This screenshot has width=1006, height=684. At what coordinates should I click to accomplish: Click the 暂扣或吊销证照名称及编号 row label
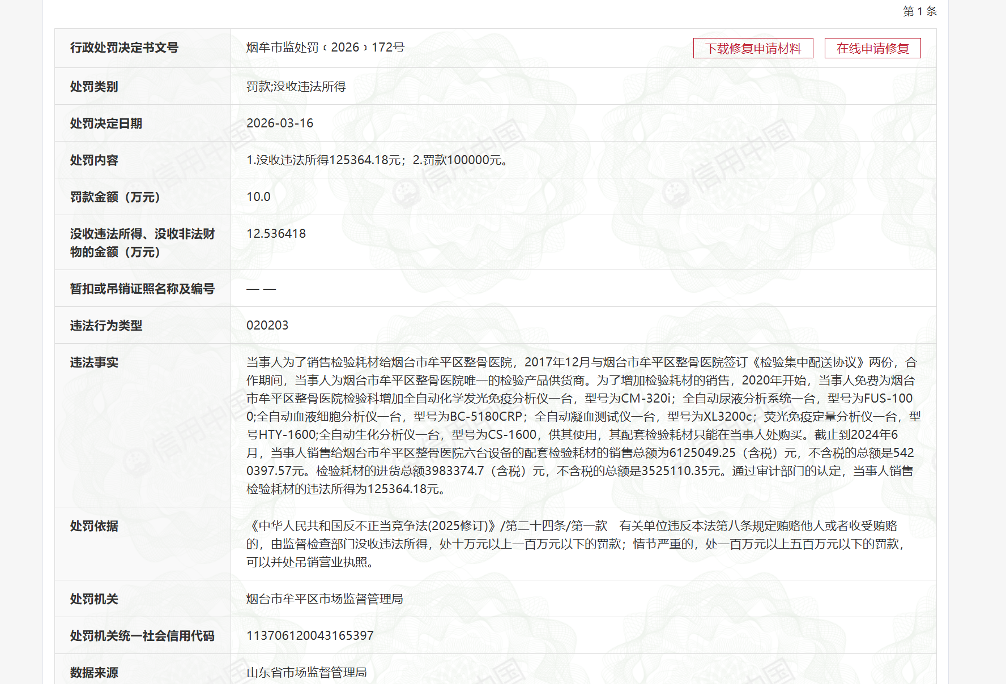(142, 289)
